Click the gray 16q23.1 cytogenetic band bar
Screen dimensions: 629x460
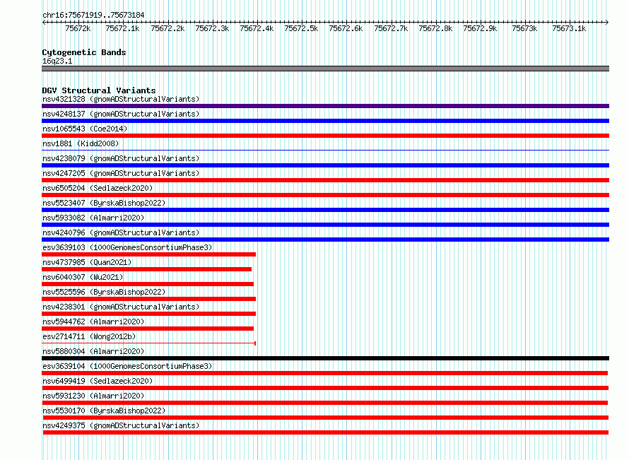[x=325, y=69]
